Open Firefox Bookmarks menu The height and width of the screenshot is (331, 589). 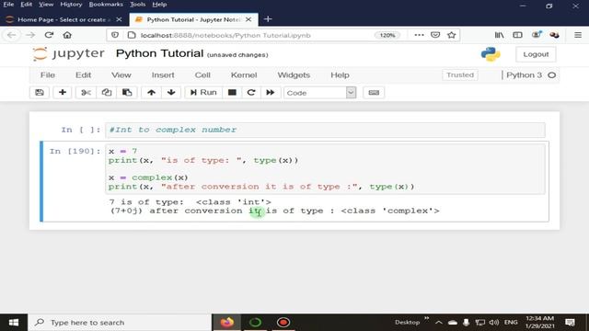[106, 5]
